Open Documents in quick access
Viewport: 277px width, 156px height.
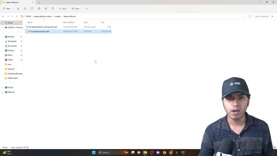tap(13, 46)
